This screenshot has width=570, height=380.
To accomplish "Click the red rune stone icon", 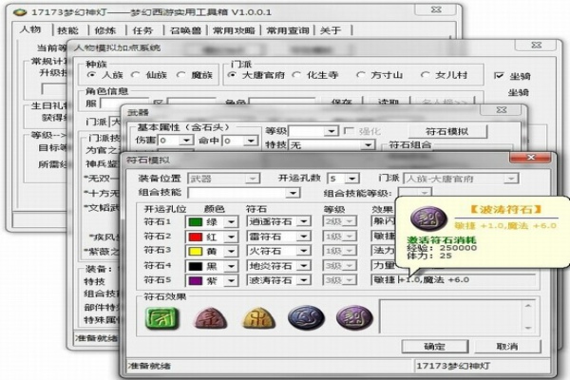I will (211, 318).
